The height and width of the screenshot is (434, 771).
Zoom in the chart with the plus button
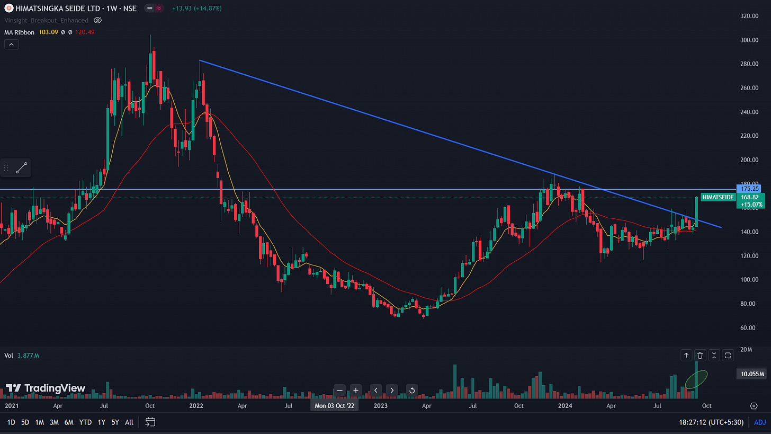coord(355,391)
